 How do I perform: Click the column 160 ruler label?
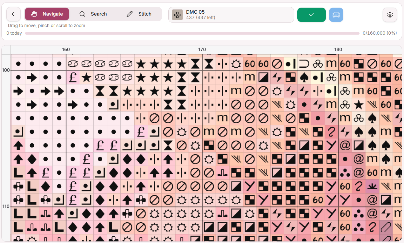tap(66, 50)
